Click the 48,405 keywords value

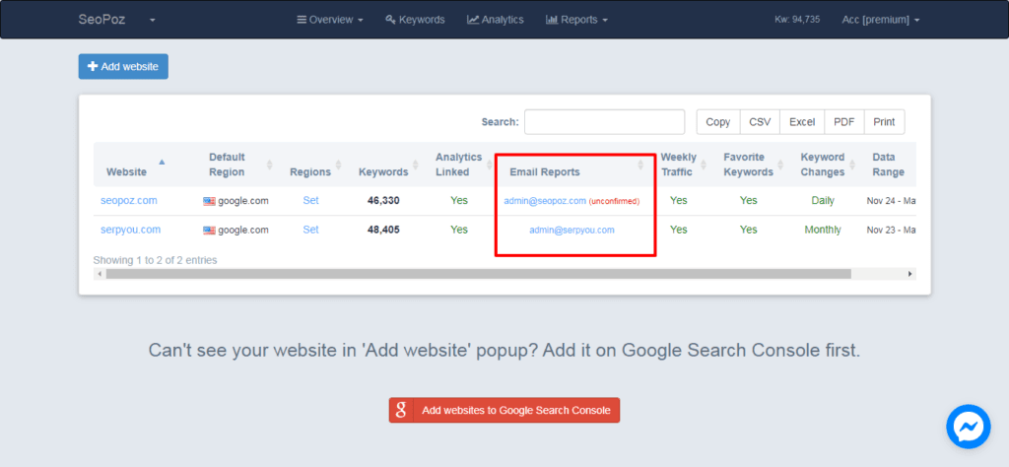[383, 230]
